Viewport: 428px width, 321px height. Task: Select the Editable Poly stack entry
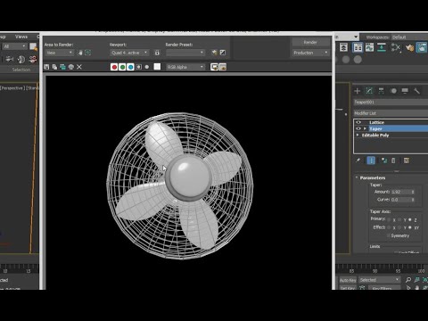tap(375, 136)
